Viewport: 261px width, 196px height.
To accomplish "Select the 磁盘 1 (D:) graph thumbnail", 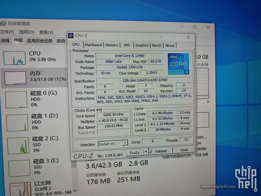I will click(x=17, y=123).
